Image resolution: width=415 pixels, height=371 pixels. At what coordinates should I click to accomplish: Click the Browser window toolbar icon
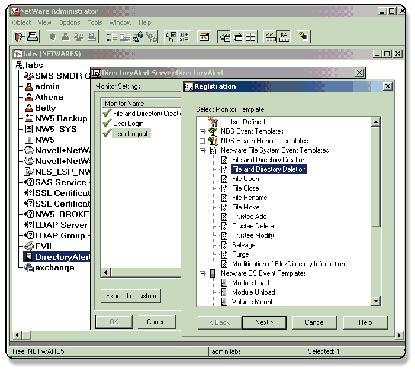[x=204, y=37]
